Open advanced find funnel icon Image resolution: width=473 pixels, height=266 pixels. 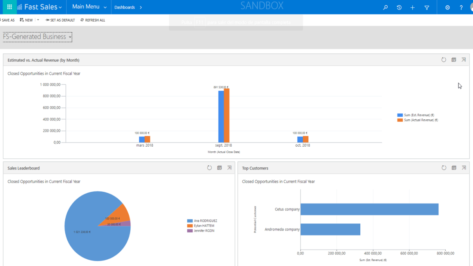click(427, 7)
